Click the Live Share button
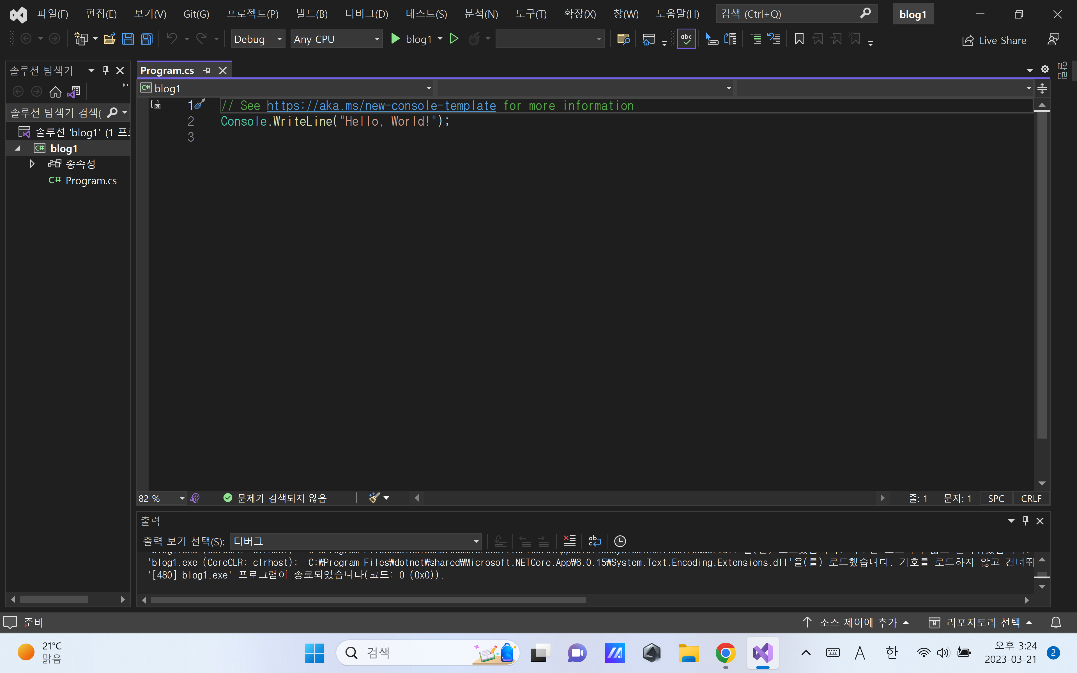 click(x=994, y=40)
